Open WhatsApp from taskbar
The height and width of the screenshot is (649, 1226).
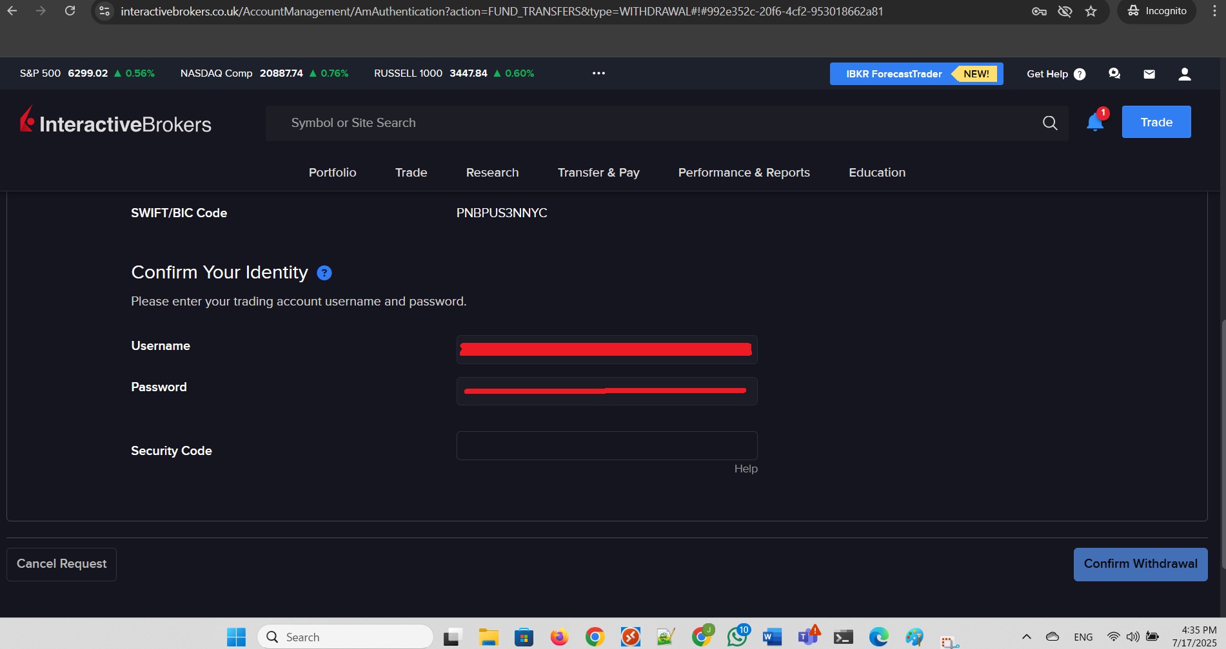coord(737,637)
